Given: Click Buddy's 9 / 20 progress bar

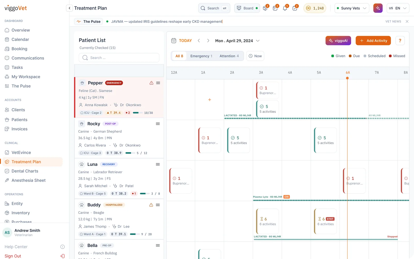Looking at the screenshot, I should (135, 234).
